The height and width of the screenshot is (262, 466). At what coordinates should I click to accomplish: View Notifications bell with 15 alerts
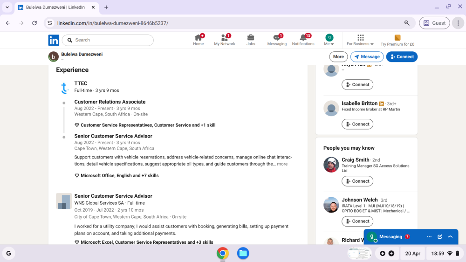pyautogui.click(x=303, y=40)
